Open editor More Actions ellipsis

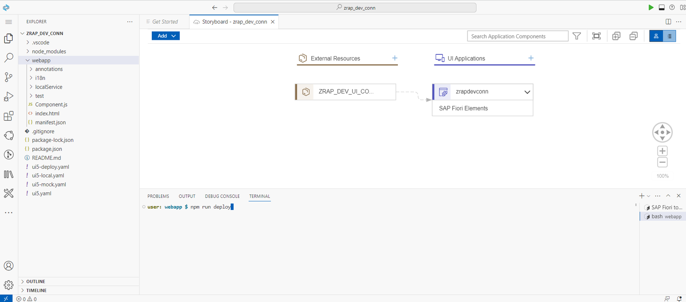click(679, 22)
